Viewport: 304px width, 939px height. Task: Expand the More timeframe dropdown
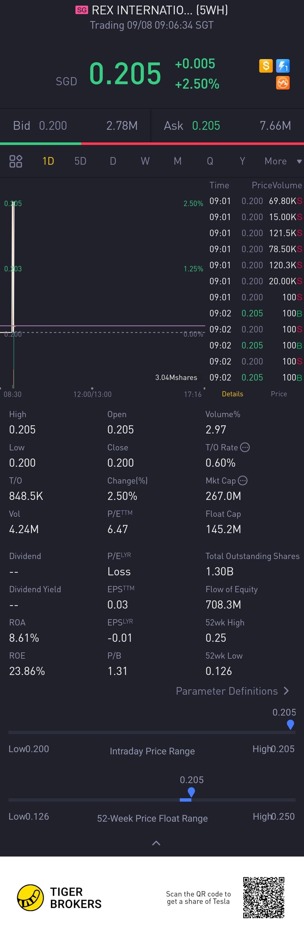click(283, 161)
